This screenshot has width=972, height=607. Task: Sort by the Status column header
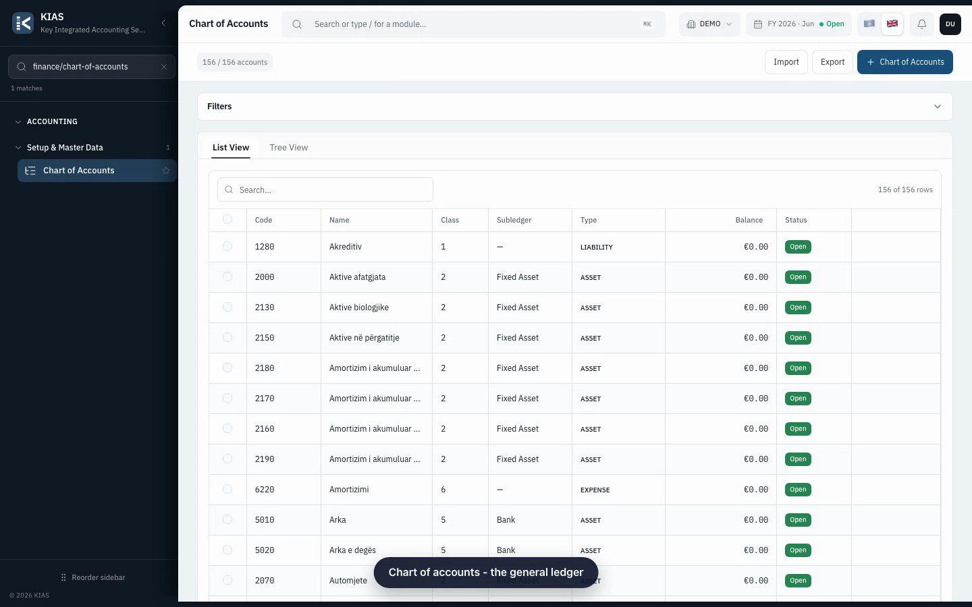(x=796, y=220)
